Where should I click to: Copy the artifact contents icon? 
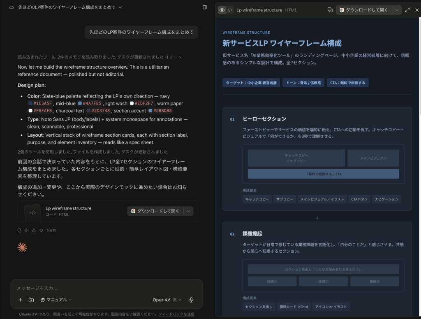330,10
